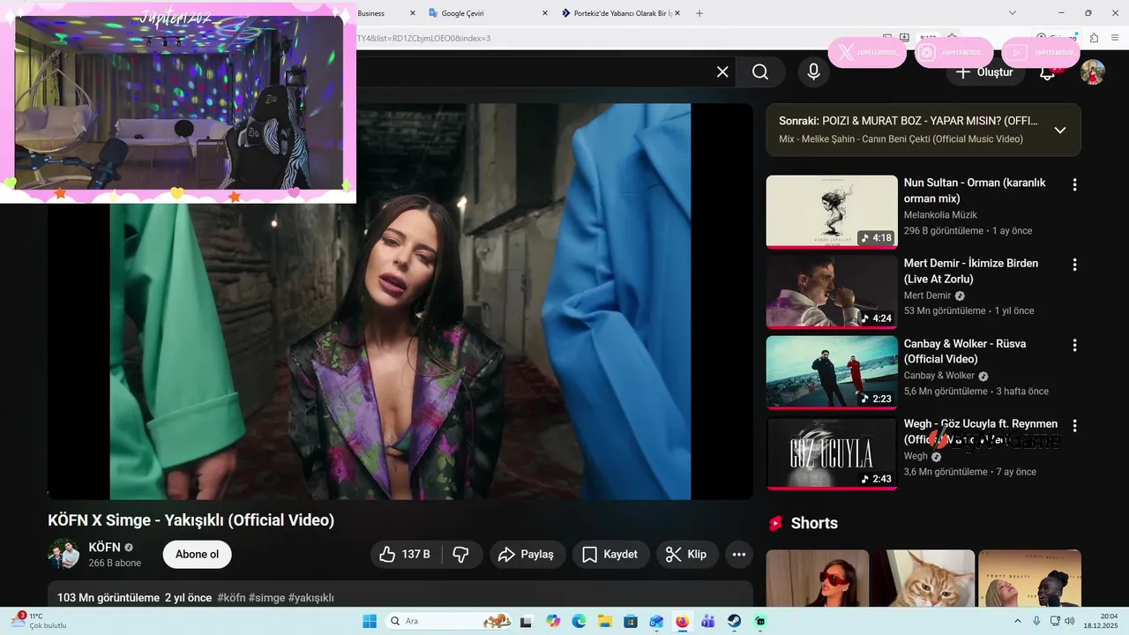1129x635 pixels.
Task: Click the #yakışıklı hashtag
Action: click(311, 598)
